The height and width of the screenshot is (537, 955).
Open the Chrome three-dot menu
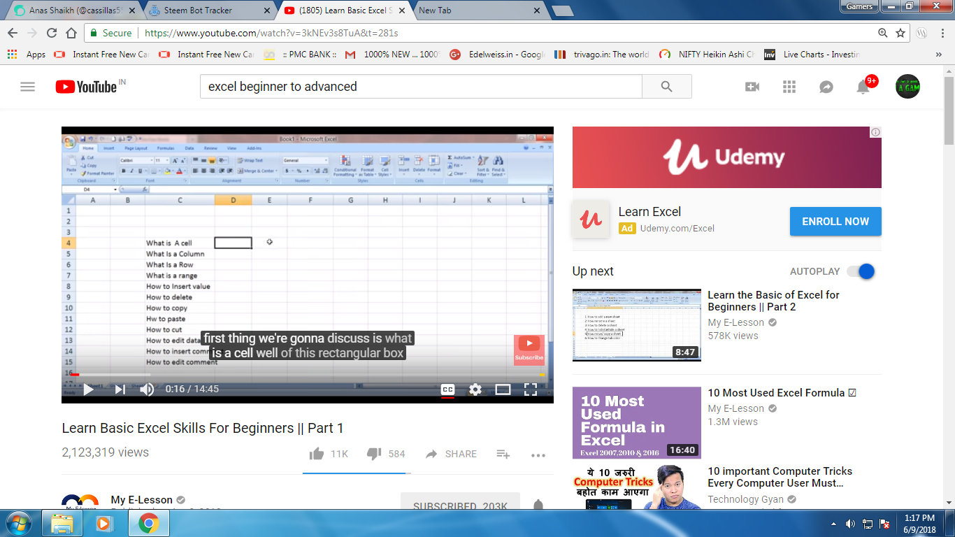click(x=942, y=33)
